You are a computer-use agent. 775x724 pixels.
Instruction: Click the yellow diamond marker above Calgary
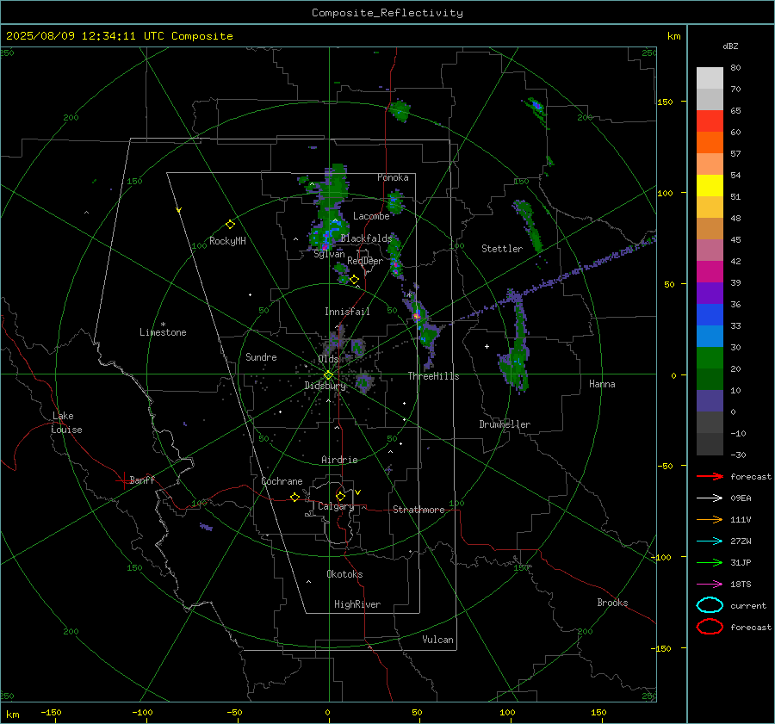pyautogui.click(x=340, y=496)
